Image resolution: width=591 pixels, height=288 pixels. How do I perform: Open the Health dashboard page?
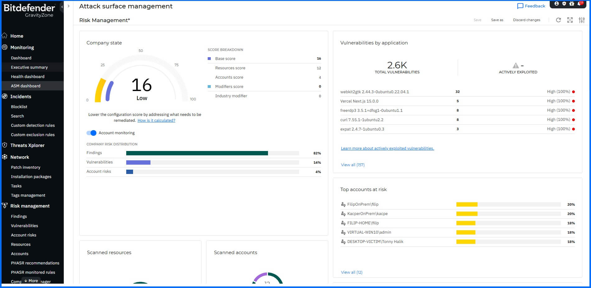click(x=28, y=77)
